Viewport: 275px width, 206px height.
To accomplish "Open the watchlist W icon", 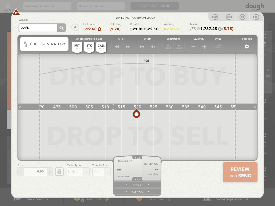I will (215, 17).
